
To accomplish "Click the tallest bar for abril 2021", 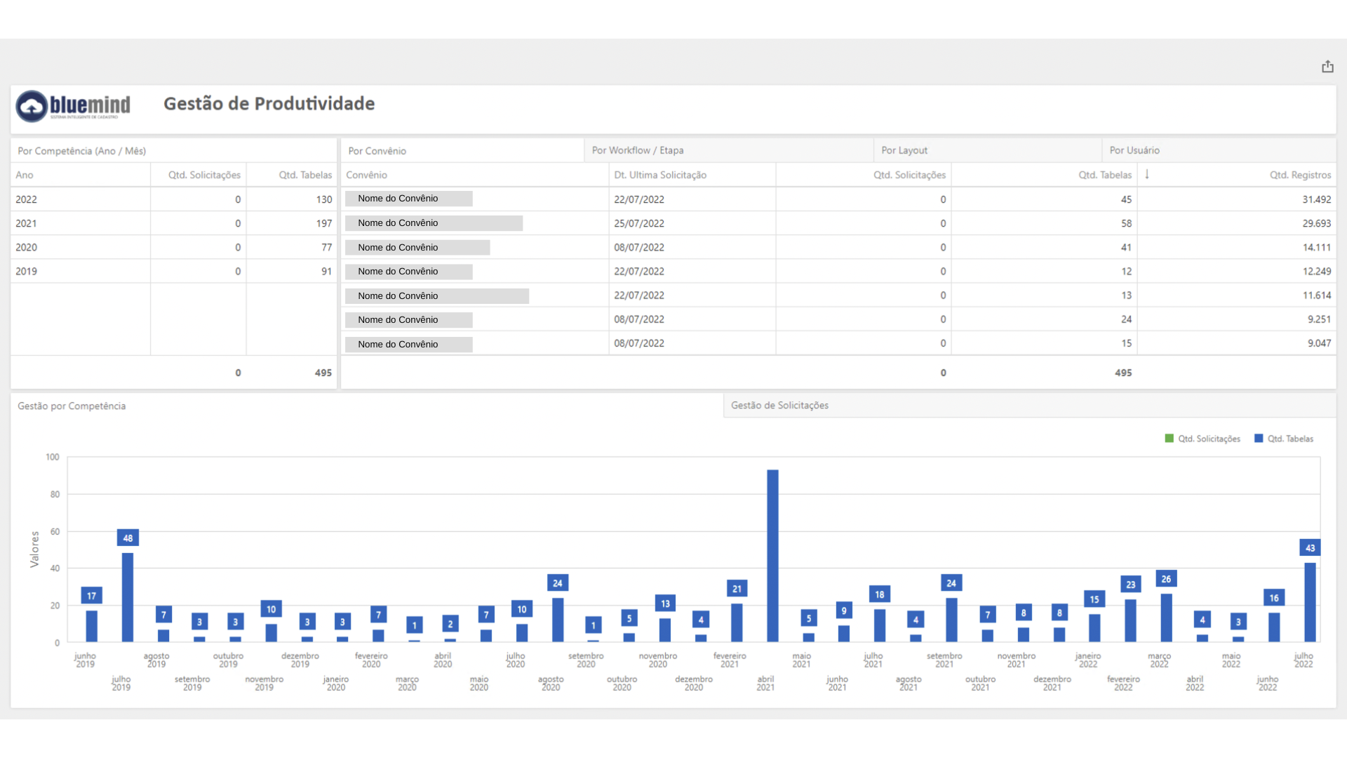I will [x=772, y=556].
